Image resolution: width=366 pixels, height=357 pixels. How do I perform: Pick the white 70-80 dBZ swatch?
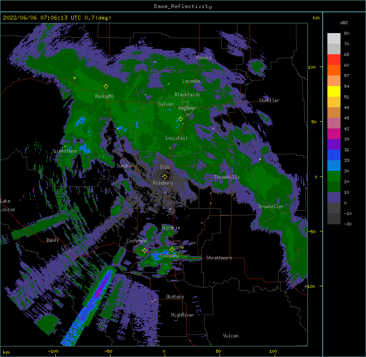click(x=334, y=38)
